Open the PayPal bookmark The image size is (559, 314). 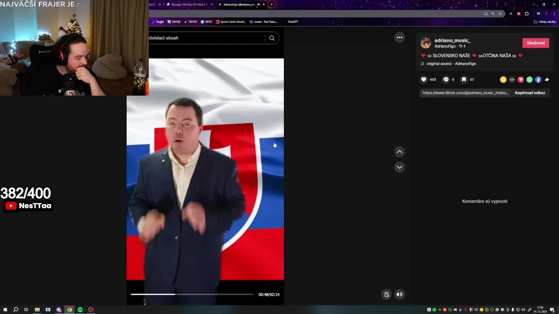tap(158, 22)
